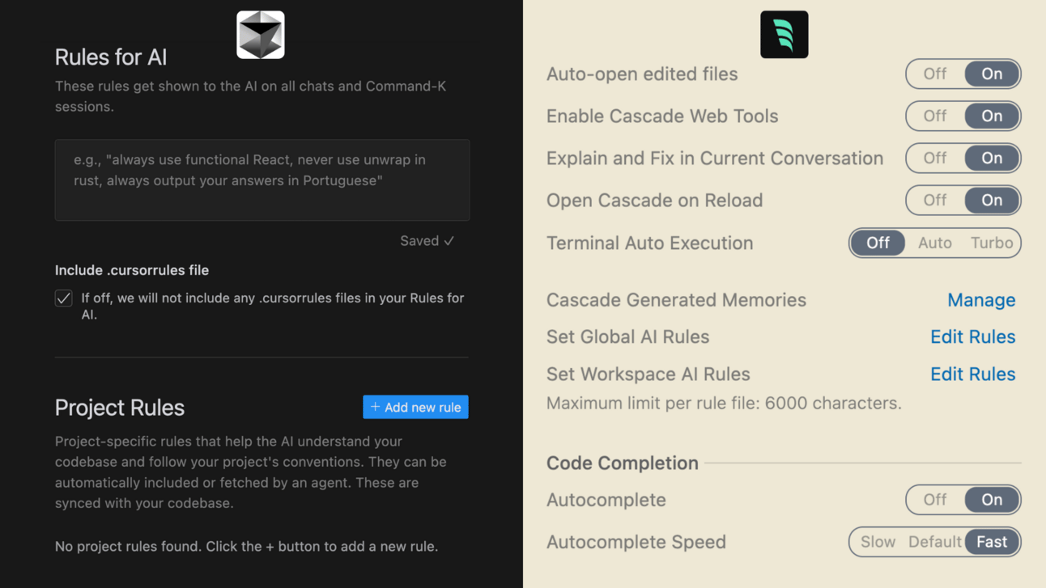This screenshot has height=588, width=1046.
Task: Click Edit Rules for Global AI Rules
Action: click(x=972, y=336)
